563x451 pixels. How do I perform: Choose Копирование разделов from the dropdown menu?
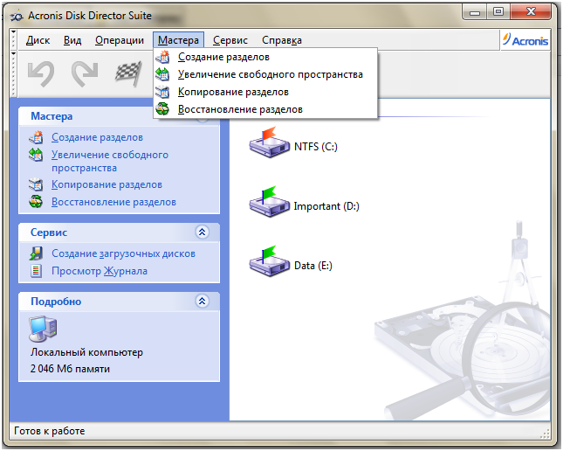[233, 92]
